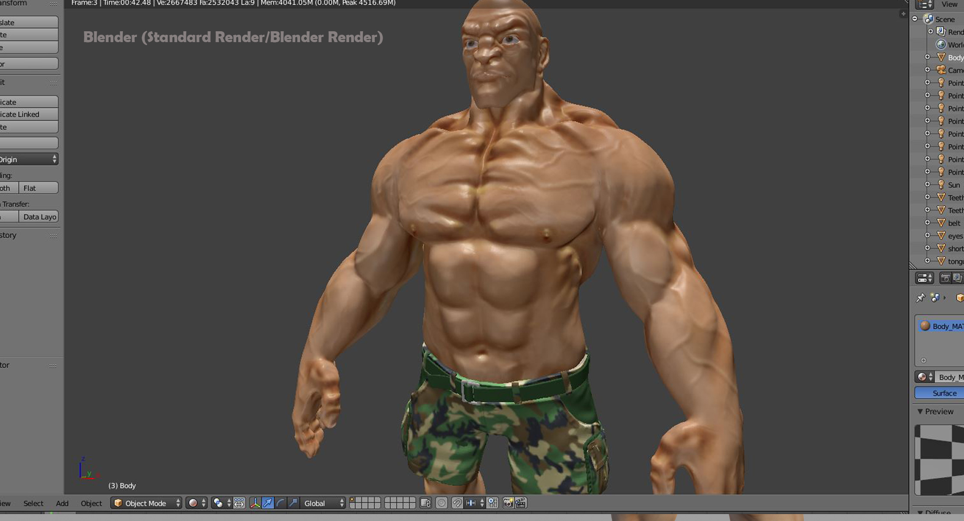
Task: Enable the rotate manipulator icon
Action: [x=281, y=503]
